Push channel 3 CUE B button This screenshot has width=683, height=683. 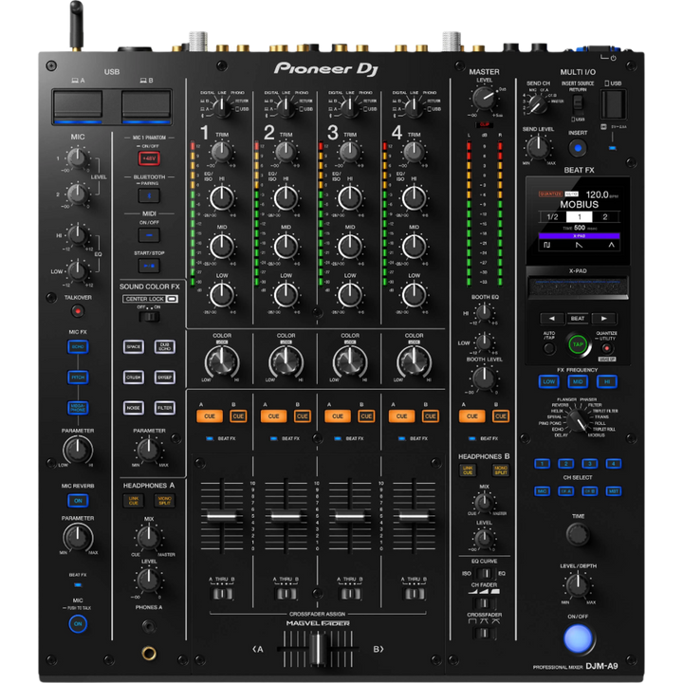tap(366, 416)
